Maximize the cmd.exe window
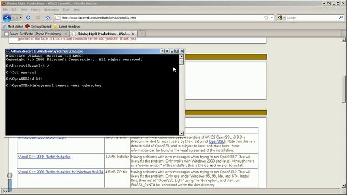Screen dimensions: 347x195 [x=177, y=51]
